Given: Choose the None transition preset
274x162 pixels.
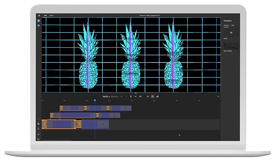Looking at the screenshot, I should [x=231, y=33].
